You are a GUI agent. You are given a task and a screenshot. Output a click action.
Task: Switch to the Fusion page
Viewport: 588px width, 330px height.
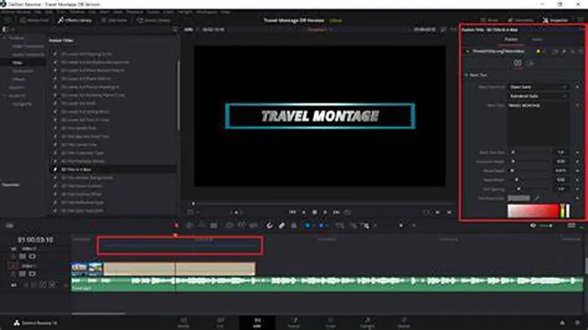tap(294, 322)
